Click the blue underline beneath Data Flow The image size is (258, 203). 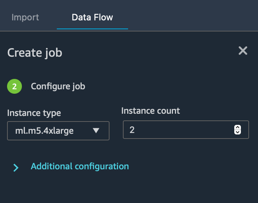(x=92, y=29)
